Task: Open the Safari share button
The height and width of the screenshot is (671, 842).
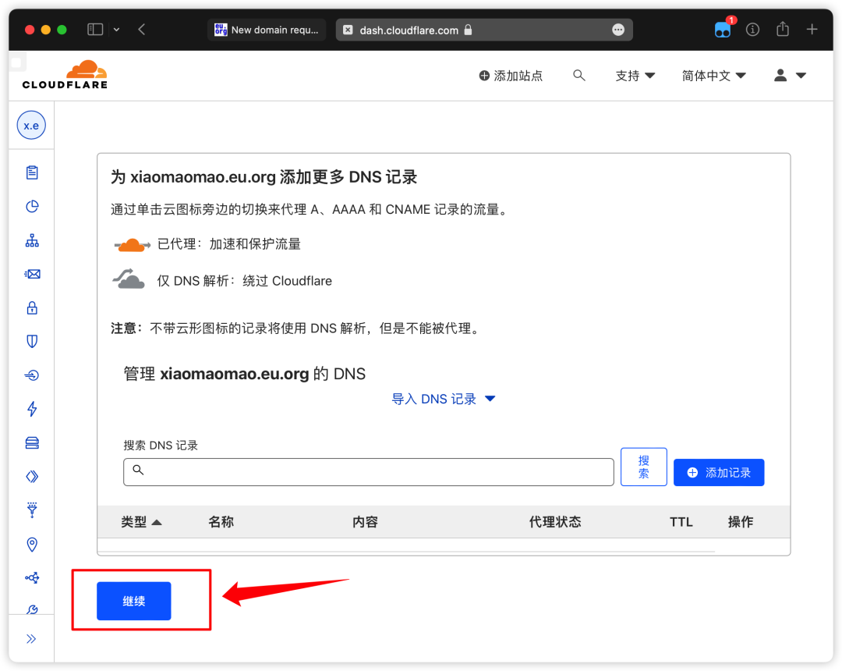Action: click(x=783, y=29)
